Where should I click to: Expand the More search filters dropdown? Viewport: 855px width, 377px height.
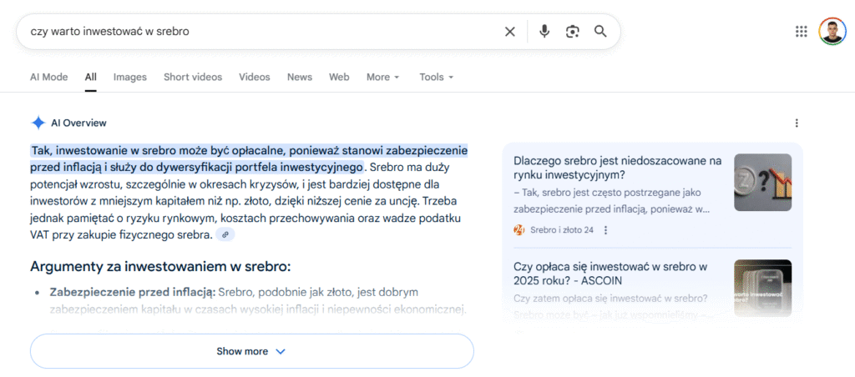point(382,78)
